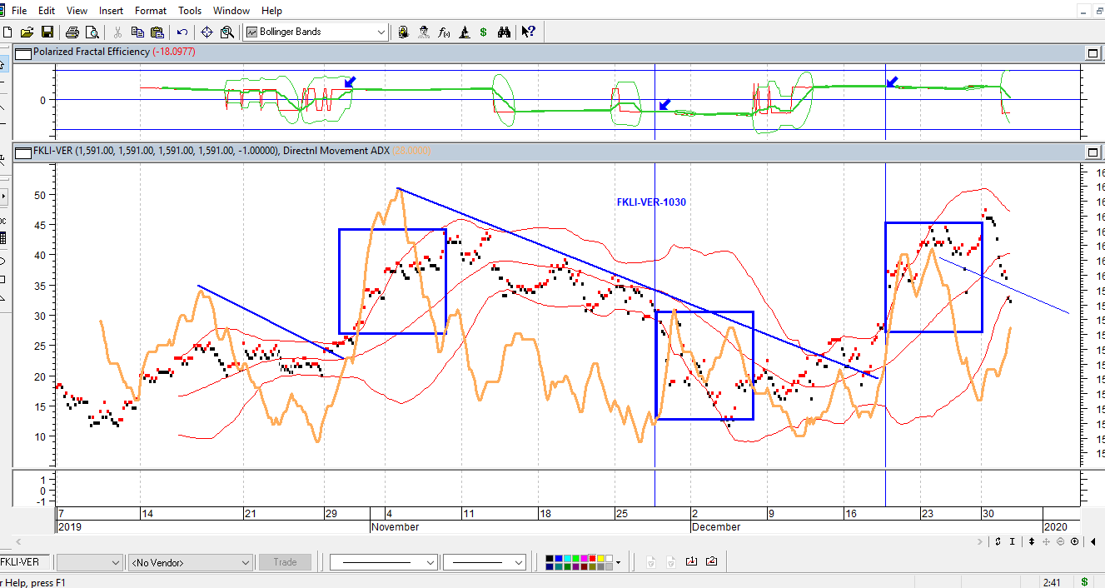Screen dimensions: 1105x588
Task: Launch The Explorer tool icon
Action: (x=423, y=32)
